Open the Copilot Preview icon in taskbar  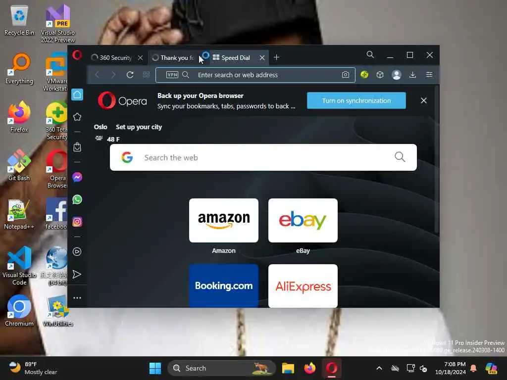coord(491,368)
